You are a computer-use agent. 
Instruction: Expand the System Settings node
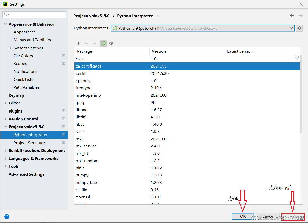10,48
